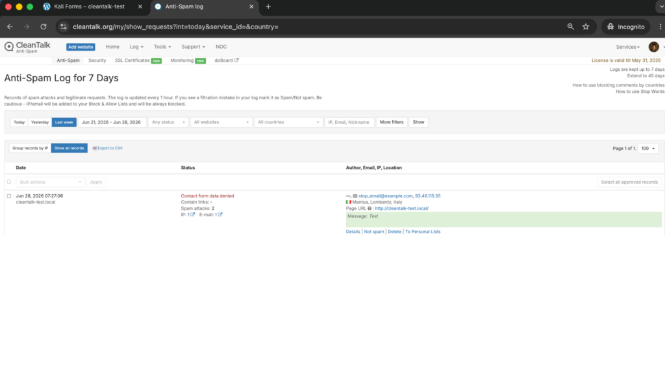Export log to CSV
The width and height of the screenshot is (665, 374).
[x=108, y=149]
